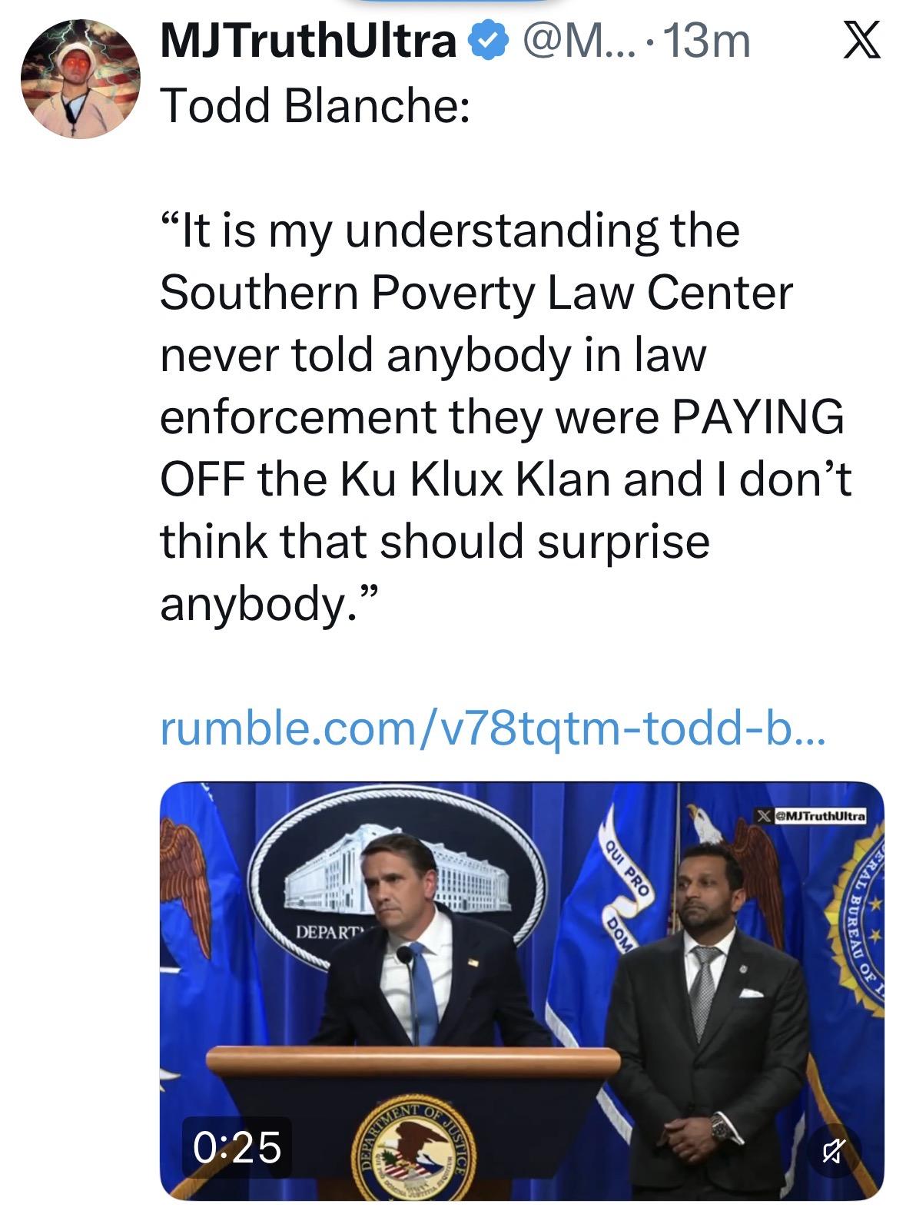
Task: Click the @MJTruthUltra watermark on the video
Action: pos(819,814)
